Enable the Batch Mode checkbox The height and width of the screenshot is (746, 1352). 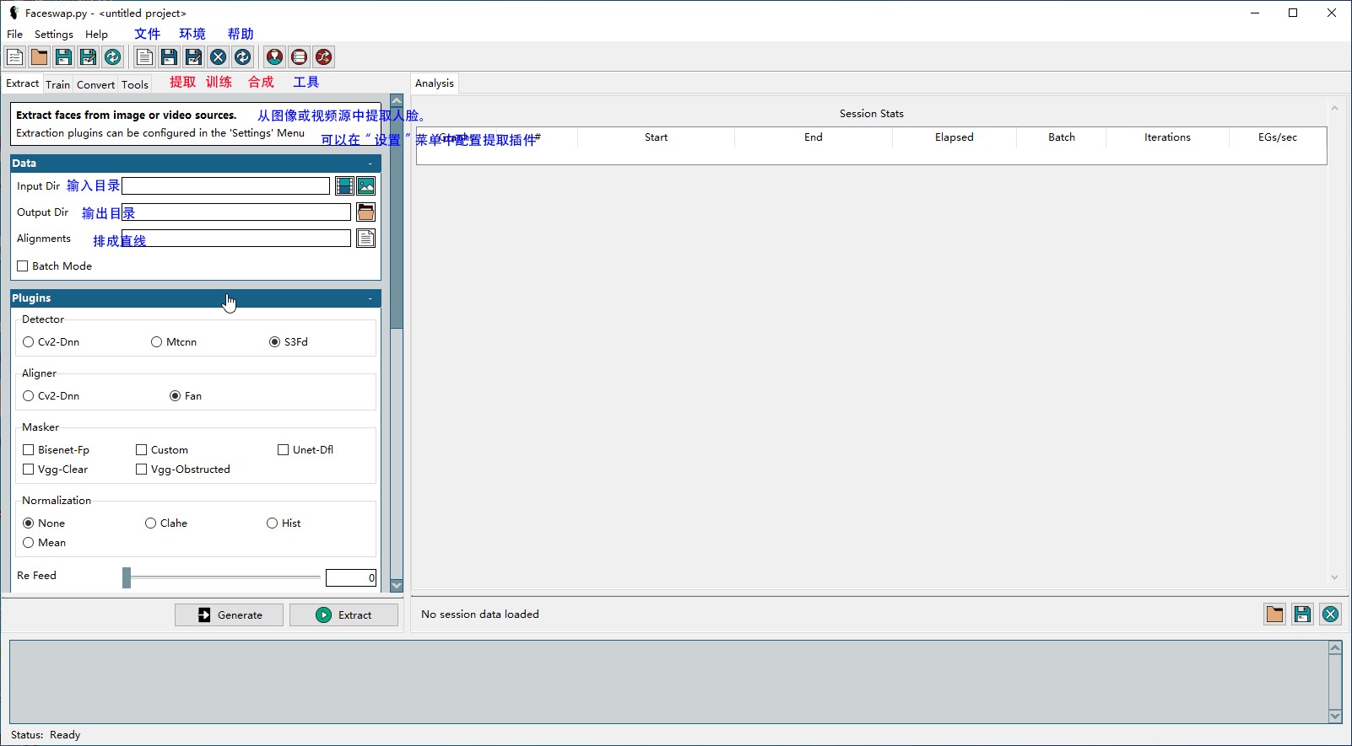click(x=23, y=266)
